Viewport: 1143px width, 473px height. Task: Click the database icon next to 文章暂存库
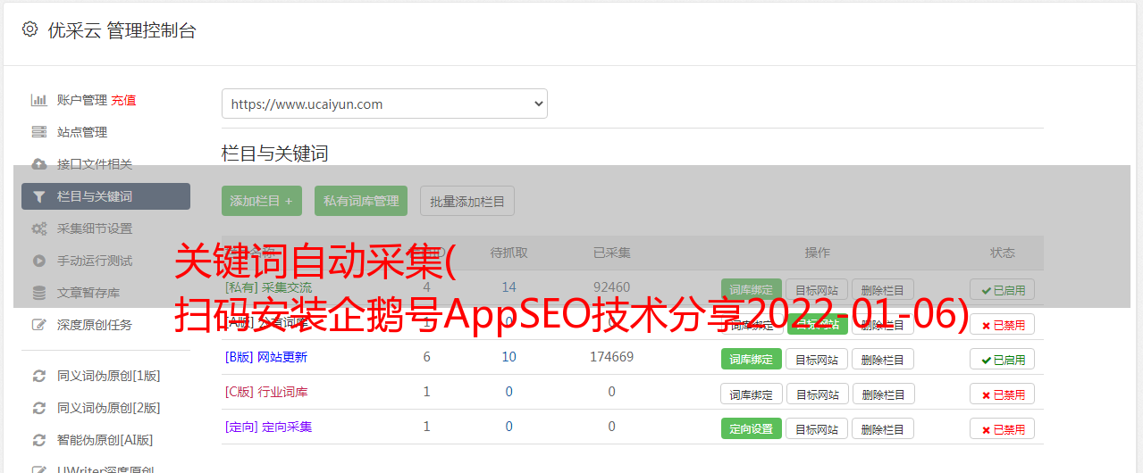[38, 293]
